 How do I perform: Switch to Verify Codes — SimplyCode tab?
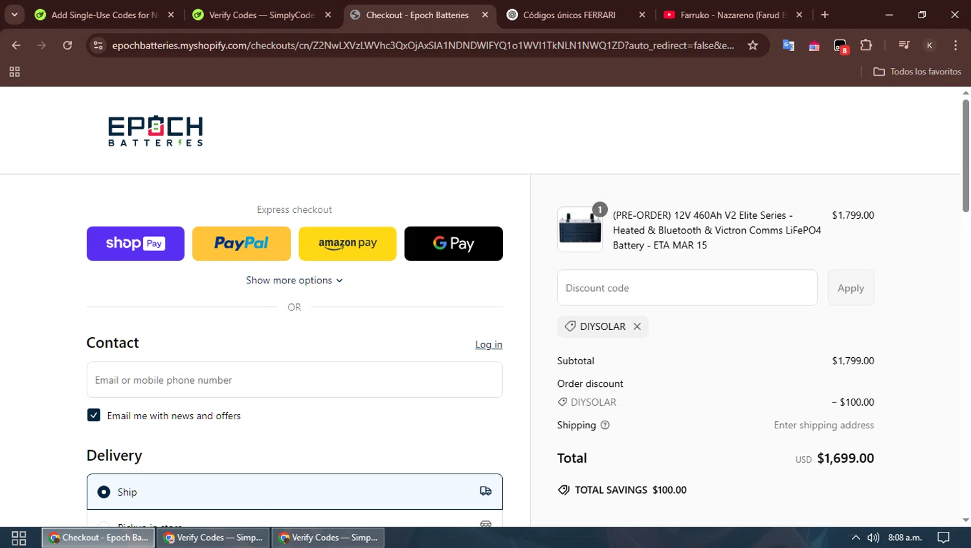point(262,15)
